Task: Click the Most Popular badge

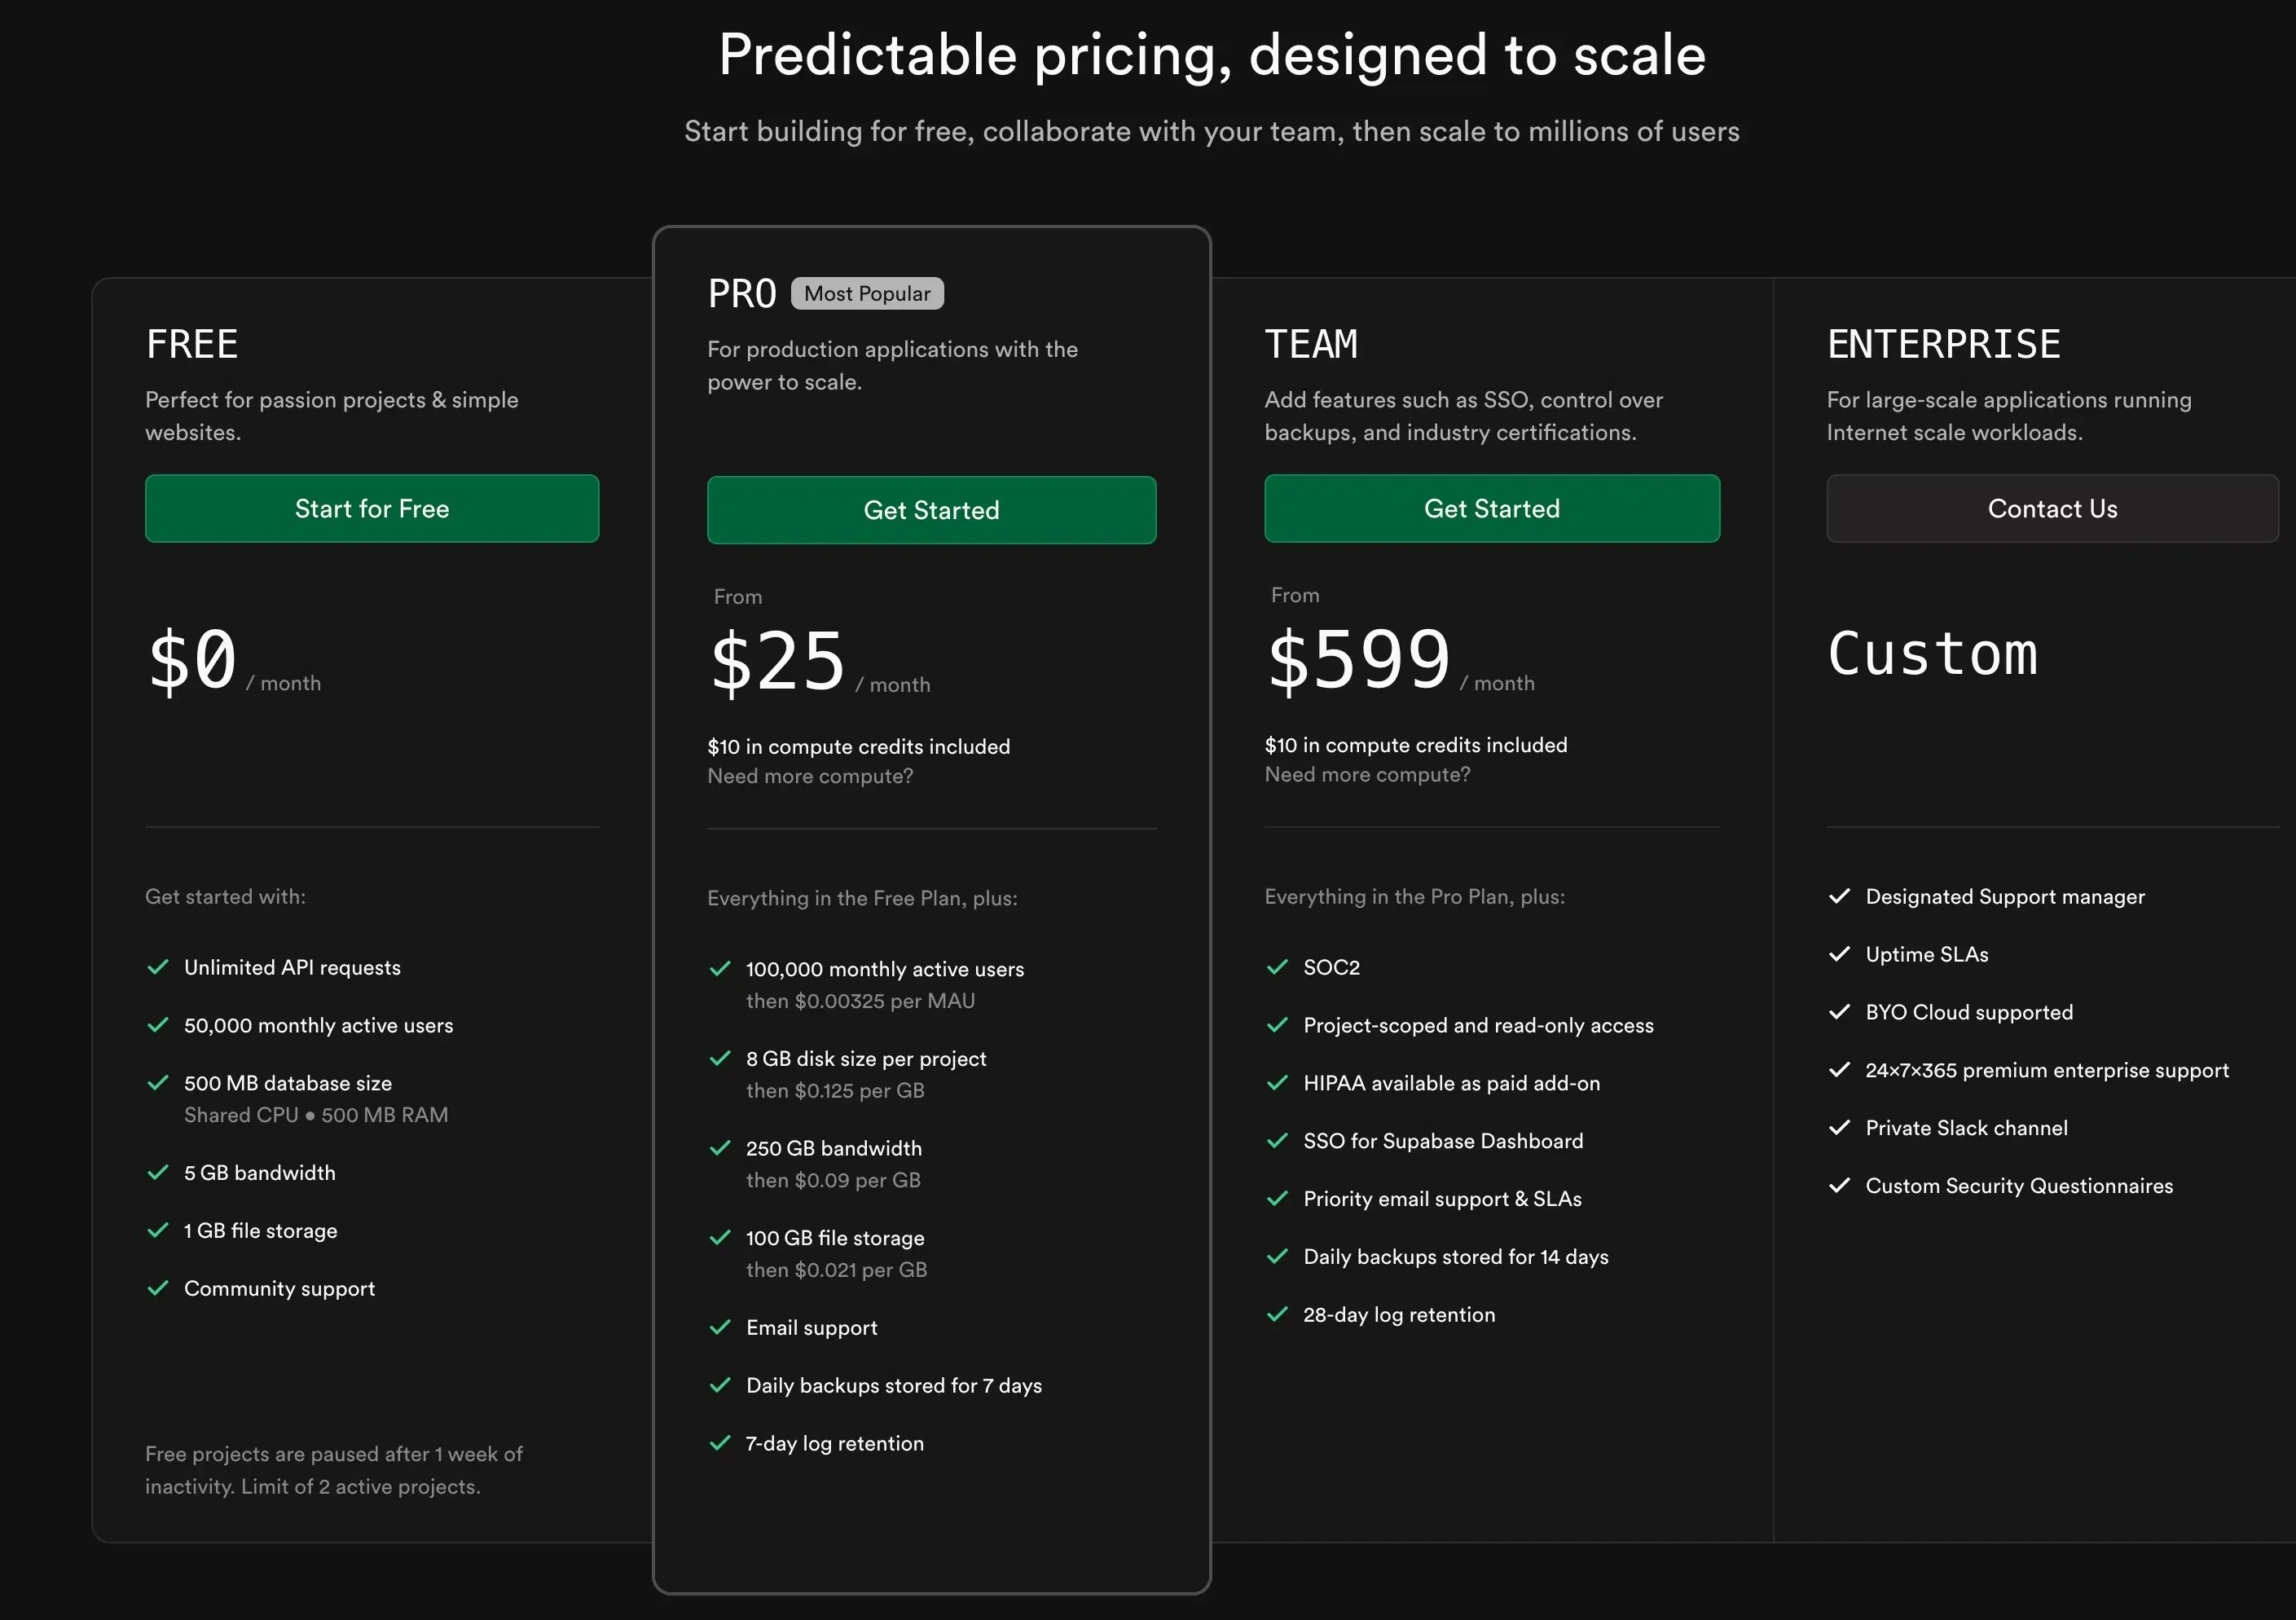Action: pos(866,294)
